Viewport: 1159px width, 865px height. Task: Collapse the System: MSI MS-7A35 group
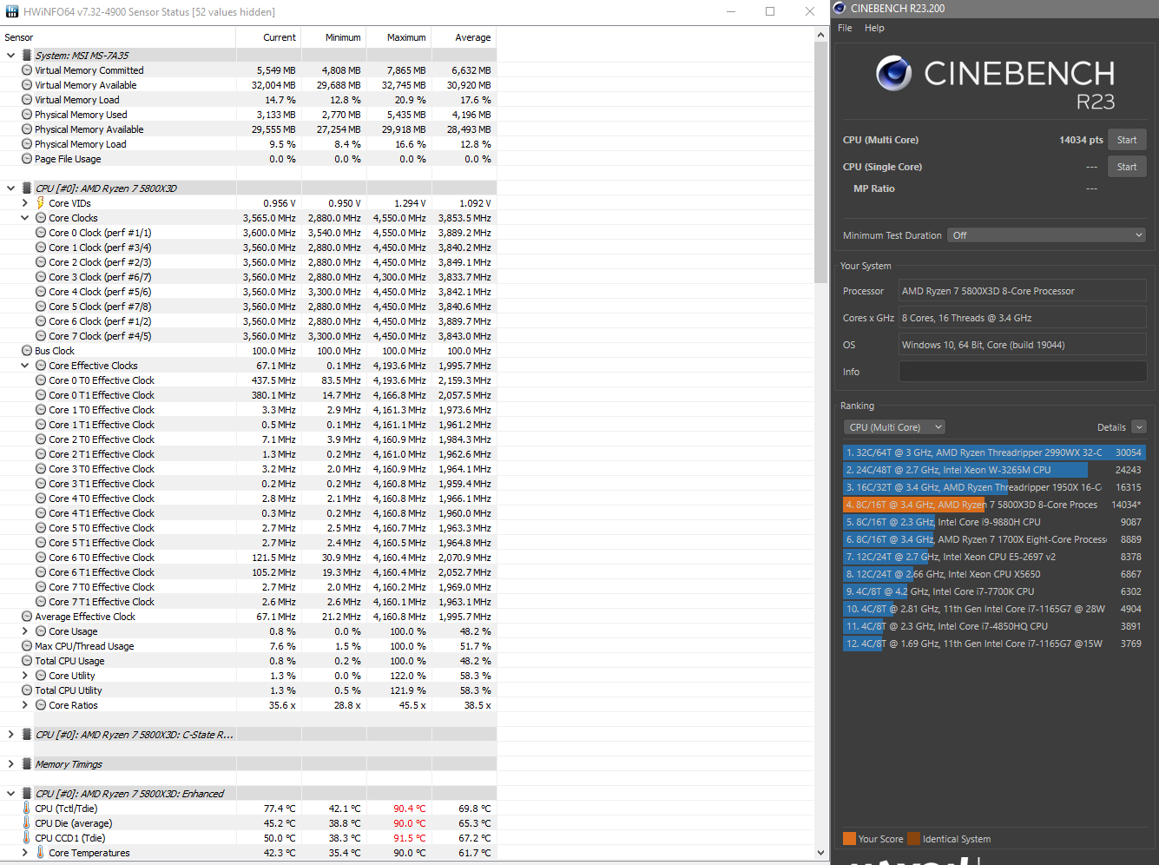click(10, 56)
